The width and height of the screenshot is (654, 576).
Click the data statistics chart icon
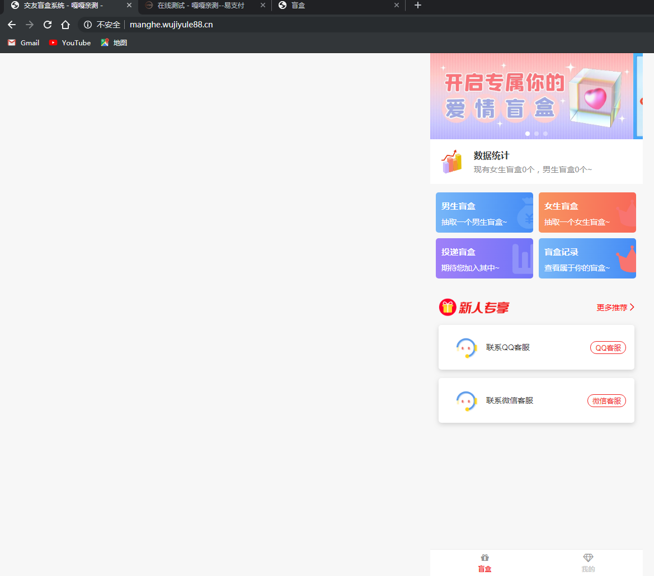click(x=452, y=162)
